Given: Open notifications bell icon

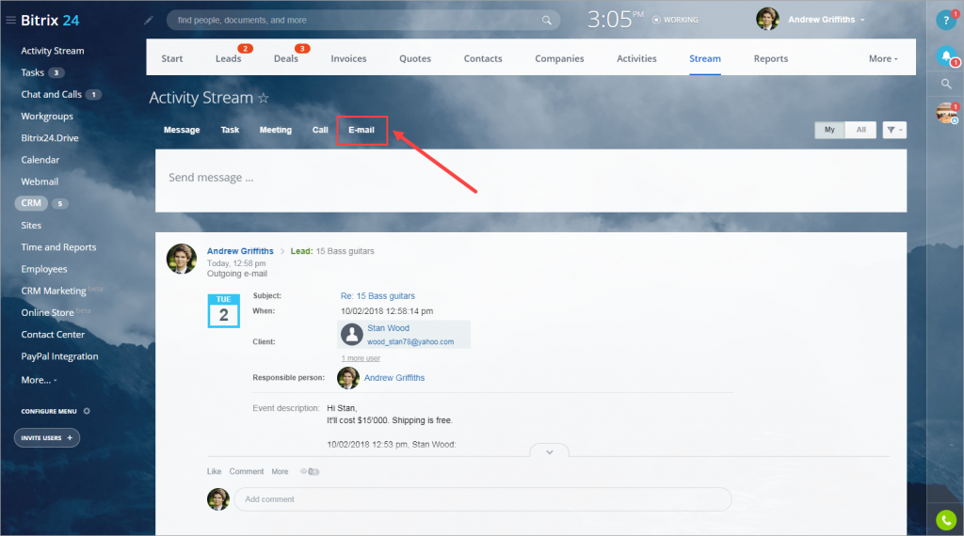Looking at the screenshot, I should coord(946,56).
